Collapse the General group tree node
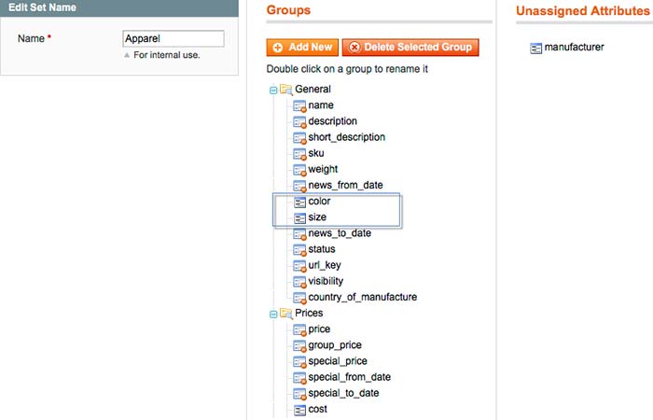This screenshot has height=420, width=653. click(273, 90)
